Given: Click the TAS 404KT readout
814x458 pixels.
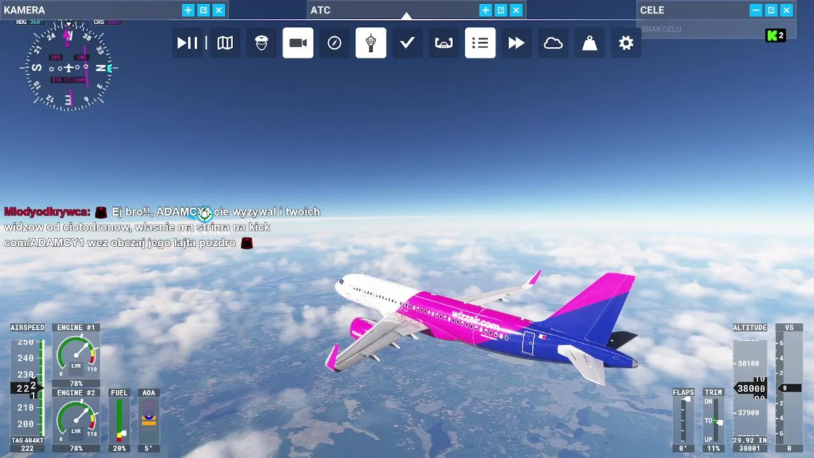Looking at the screenshot, I should coord(27,440).
